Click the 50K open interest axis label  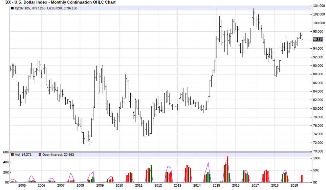pyautogui.click(x=316, y=170)
